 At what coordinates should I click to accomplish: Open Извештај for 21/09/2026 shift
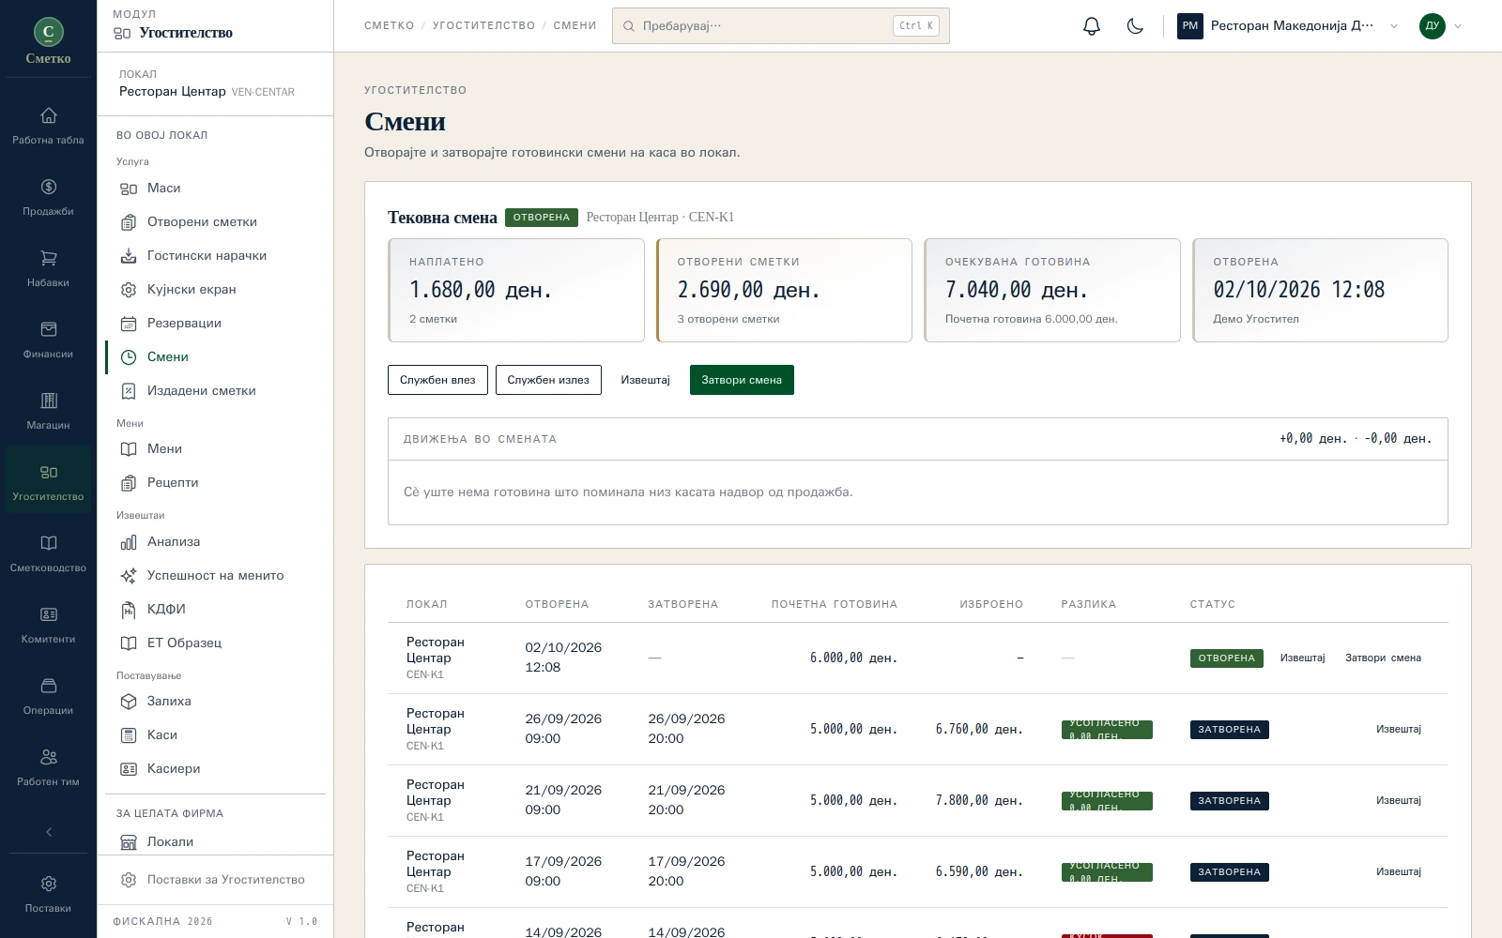[x=1399, y=801]
